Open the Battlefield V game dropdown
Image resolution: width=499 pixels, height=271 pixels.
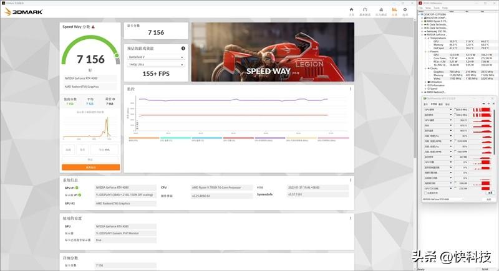(x=155, y=57)
